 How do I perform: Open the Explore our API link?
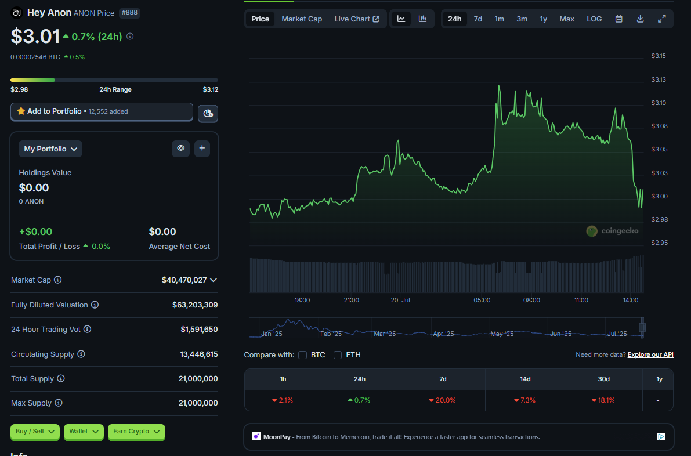coord(650,354)
